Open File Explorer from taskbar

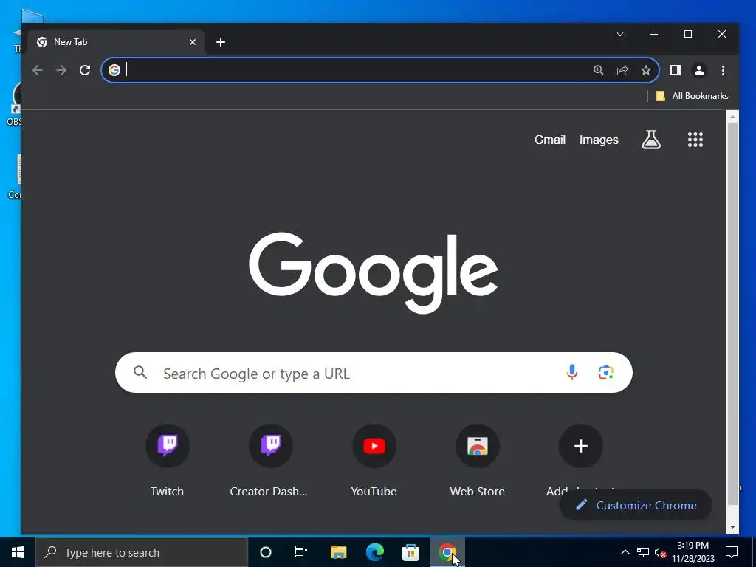[338, 552]
